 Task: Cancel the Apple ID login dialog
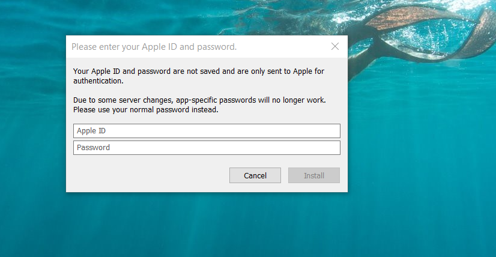pos(255,175)
